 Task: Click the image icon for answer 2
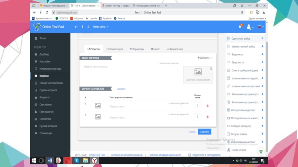tap(98, 117)
